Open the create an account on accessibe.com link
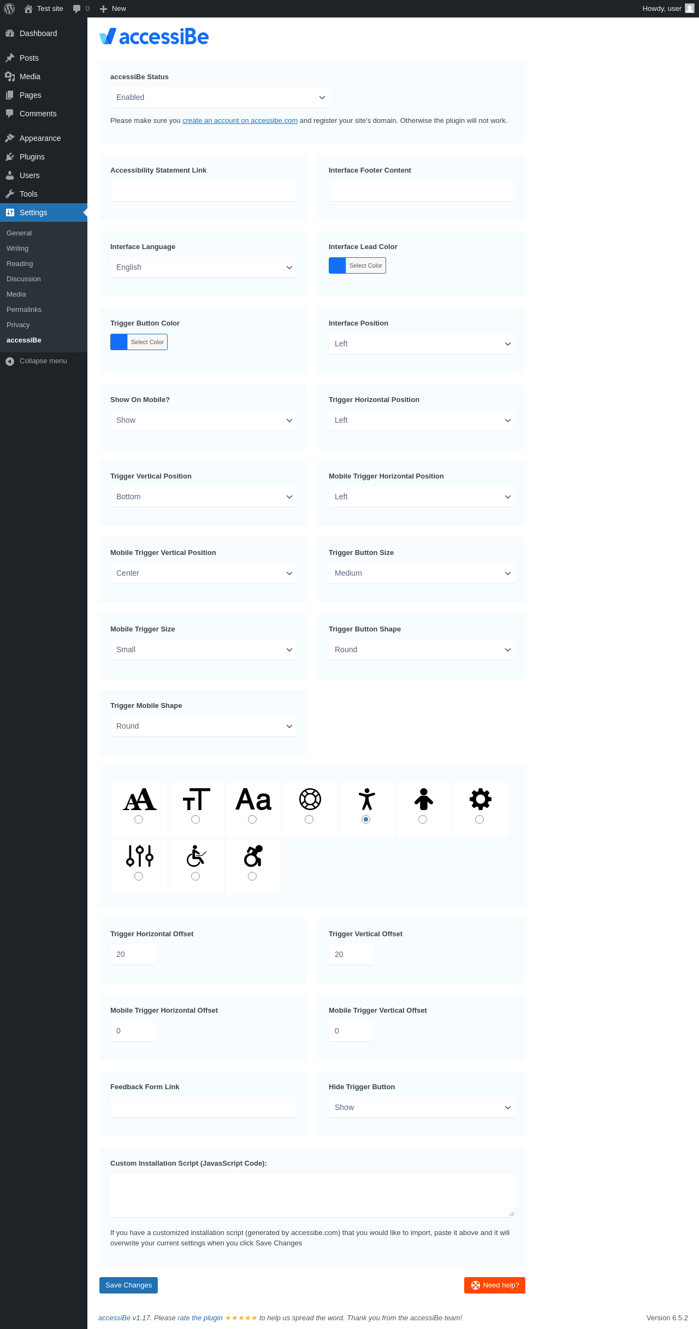Screen dimensions: 699x1329 click(x=240, y=121)
